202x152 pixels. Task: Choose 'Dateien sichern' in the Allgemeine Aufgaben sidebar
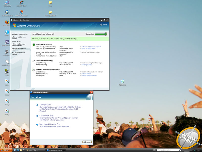pos(16,41)
